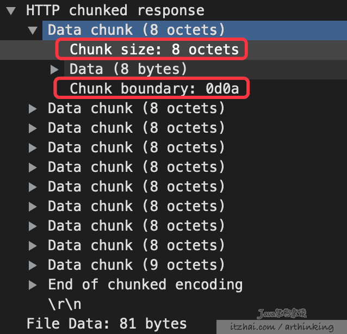Collapse the highlighted first Data chunk triangle
Image resolution: width=347 pixels, height=334 pixels.
tap(33, 30)
